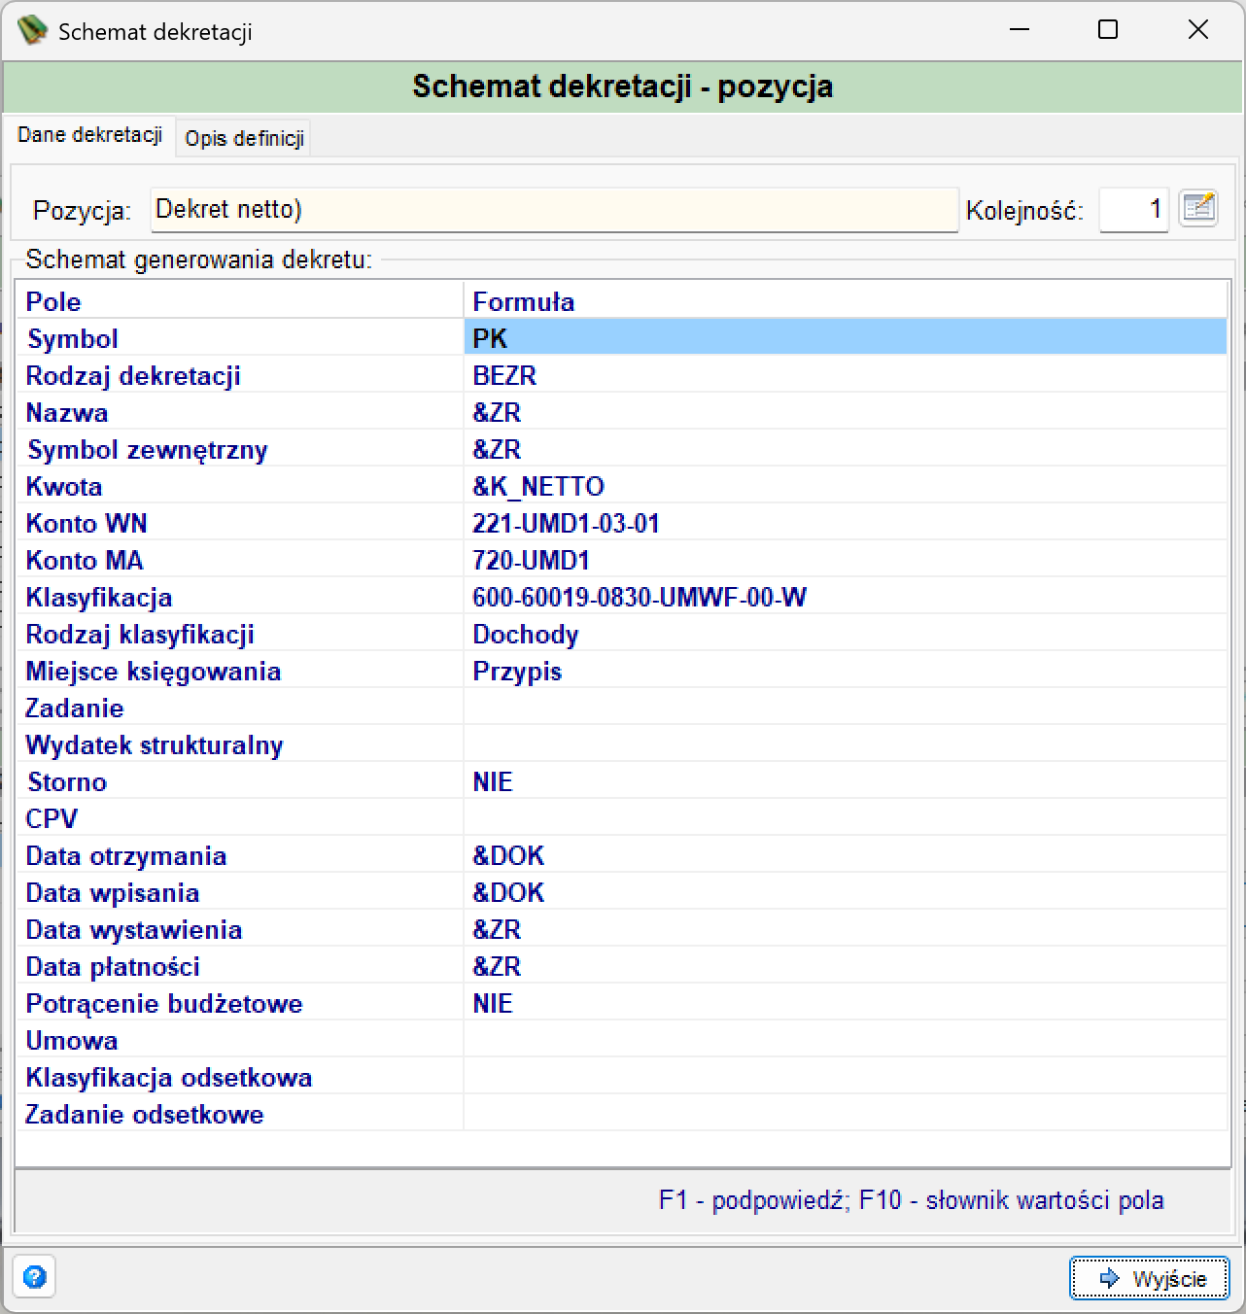Screen dimensions: 1246x1314
Task: Switch to the Opis definicji tab
Action: (x=245, y=138)
